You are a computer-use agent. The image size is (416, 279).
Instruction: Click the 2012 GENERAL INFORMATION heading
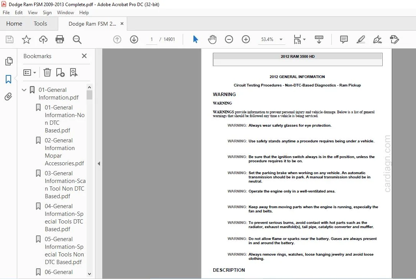[297, 77]
